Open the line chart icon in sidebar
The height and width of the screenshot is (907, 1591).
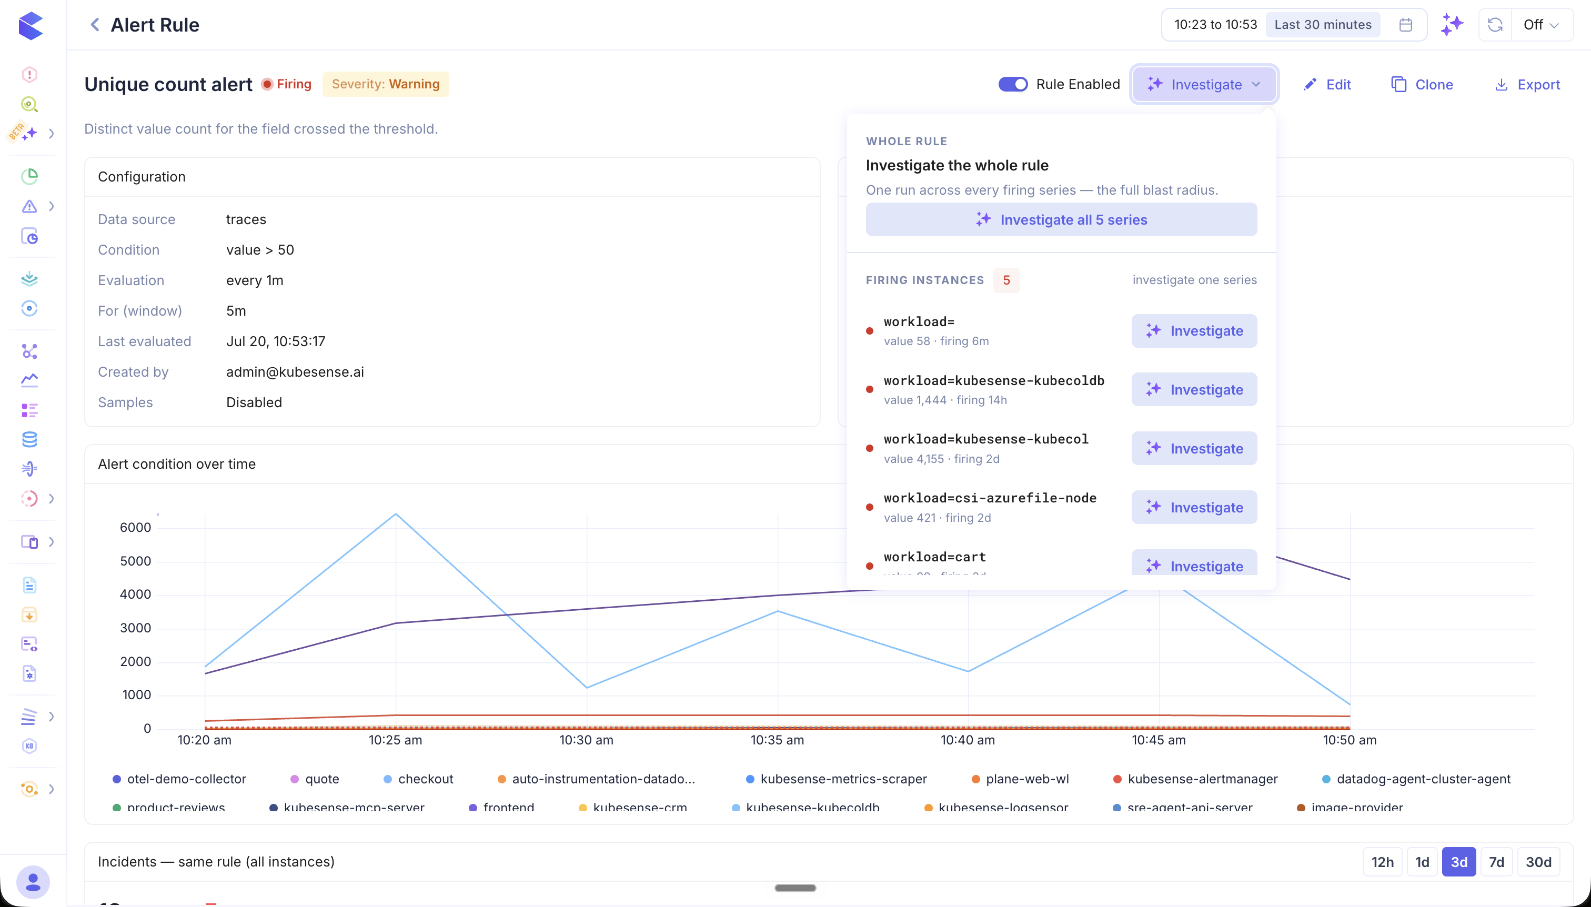(x=29, y=380)
